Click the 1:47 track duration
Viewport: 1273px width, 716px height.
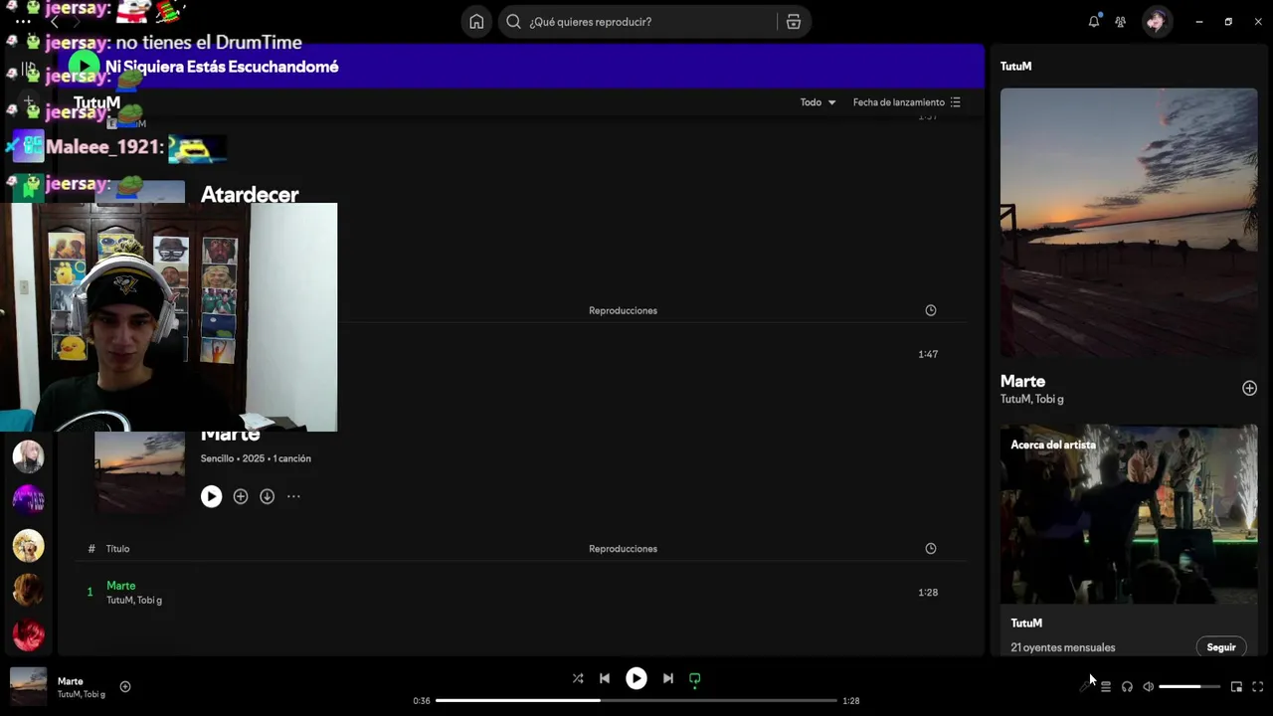[x=928, y=354]
